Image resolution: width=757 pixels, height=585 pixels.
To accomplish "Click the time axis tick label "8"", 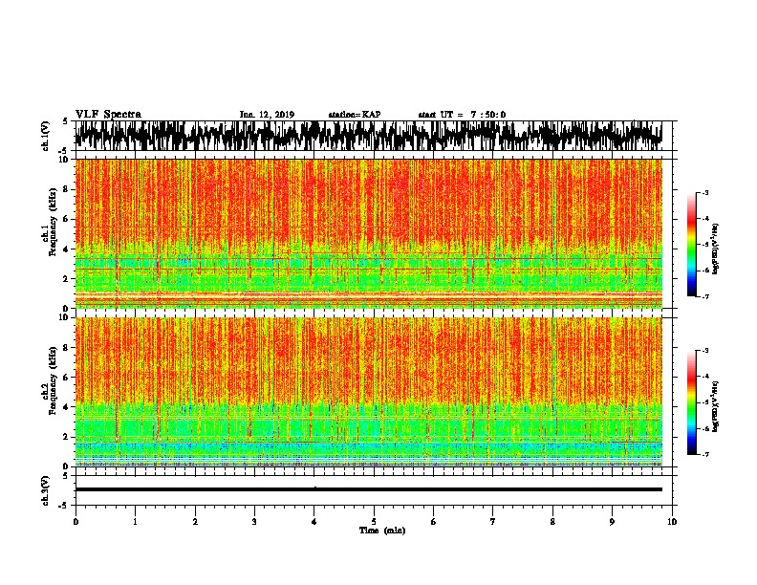I will point(552,522).
